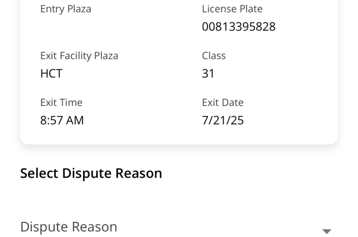Select the license plate number 00813395828

238,27
